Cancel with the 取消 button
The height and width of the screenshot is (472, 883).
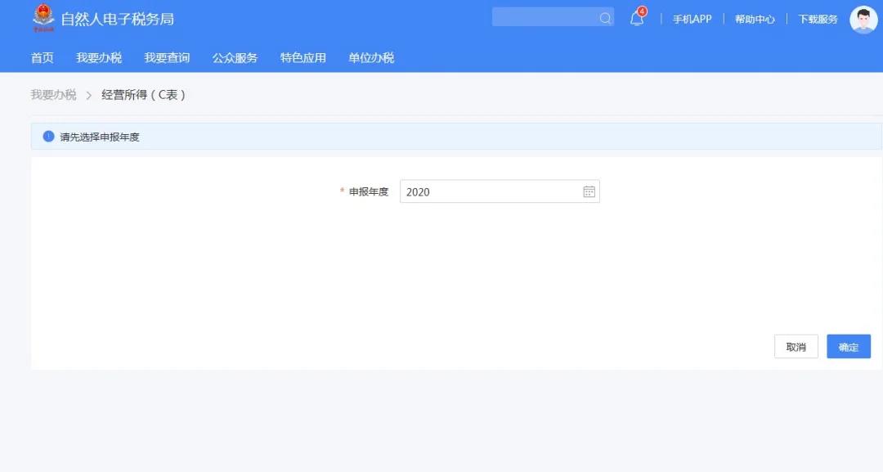tap(796, 346)
